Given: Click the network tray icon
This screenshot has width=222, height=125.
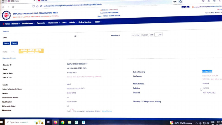Looking at the screenshot, I should pyautogui.click(x=204, y=123).
